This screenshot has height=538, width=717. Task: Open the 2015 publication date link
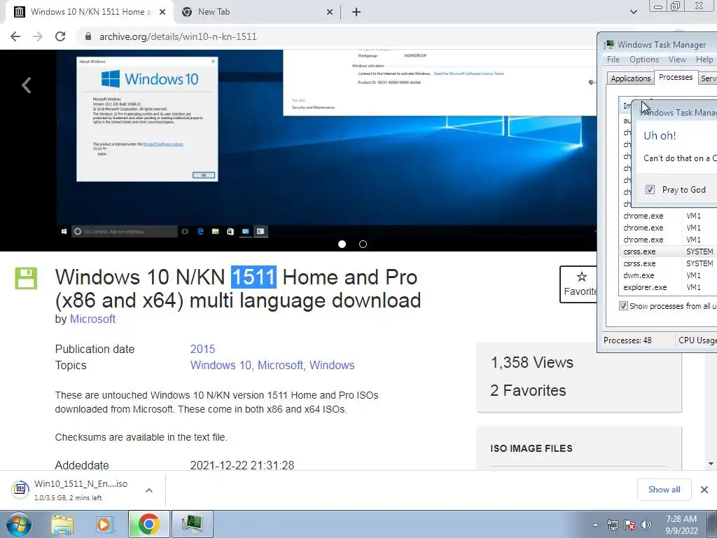click(202, 349)
